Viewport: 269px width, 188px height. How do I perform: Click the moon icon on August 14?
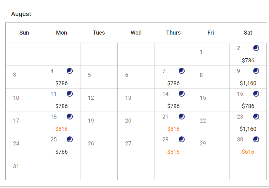(181, 94)
